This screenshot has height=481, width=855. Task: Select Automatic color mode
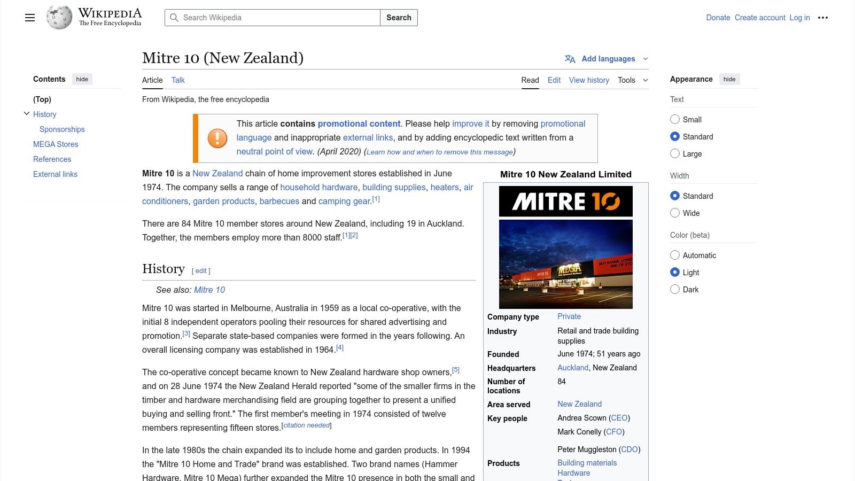click(675, 255)
